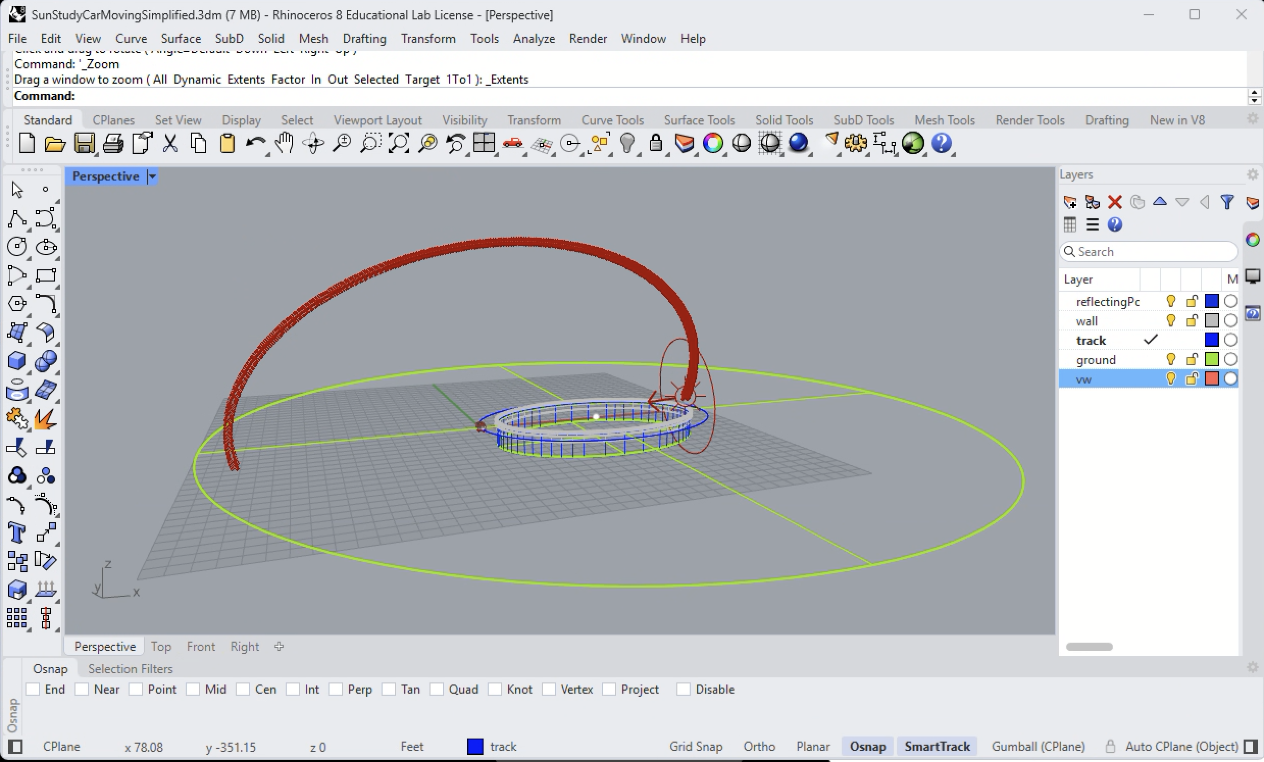The image size is (1264, 762).
Task: Click the Delete layer red X
Action: click(1115, 202)
